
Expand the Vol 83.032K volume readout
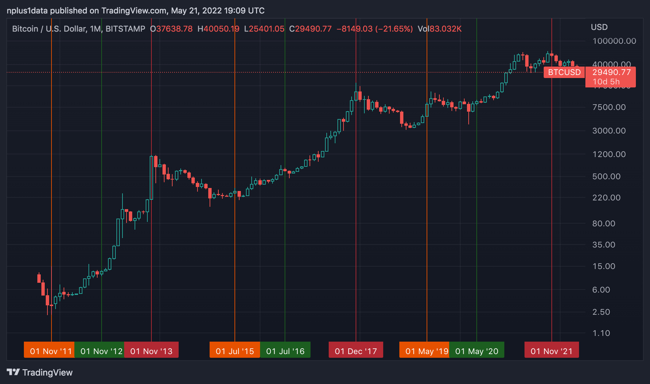[x=440, y=29]
